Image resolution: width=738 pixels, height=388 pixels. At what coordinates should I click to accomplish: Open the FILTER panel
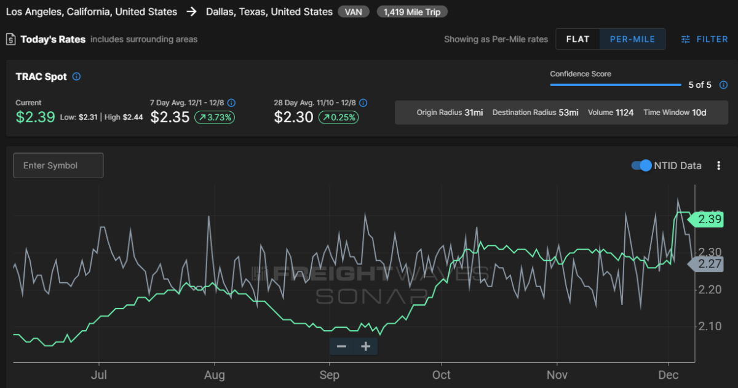coord(705,39)
